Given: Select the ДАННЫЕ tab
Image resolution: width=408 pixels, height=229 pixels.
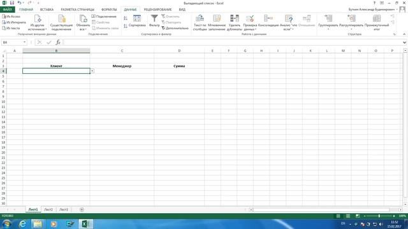Looking at the screenshot, I should tap(130, 10).
